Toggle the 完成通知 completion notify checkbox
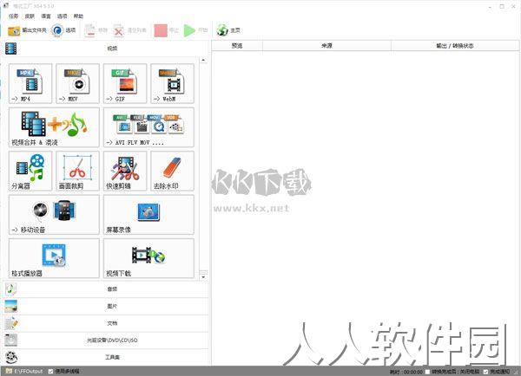 [x=485, y=372]
